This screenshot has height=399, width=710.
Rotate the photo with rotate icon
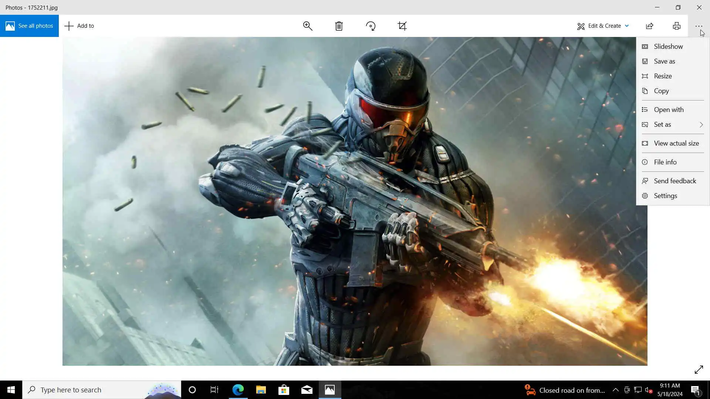click(x=371, y=26)
